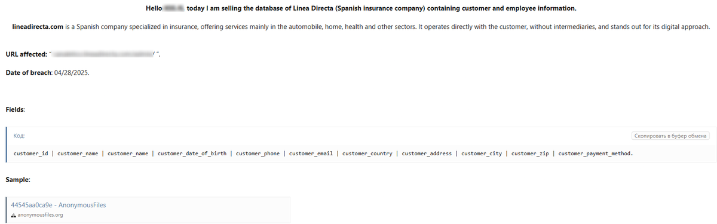Click the copy to clipboard button
Image resolution: width=717 pixels, height=224 pixels.
(670, 136)
